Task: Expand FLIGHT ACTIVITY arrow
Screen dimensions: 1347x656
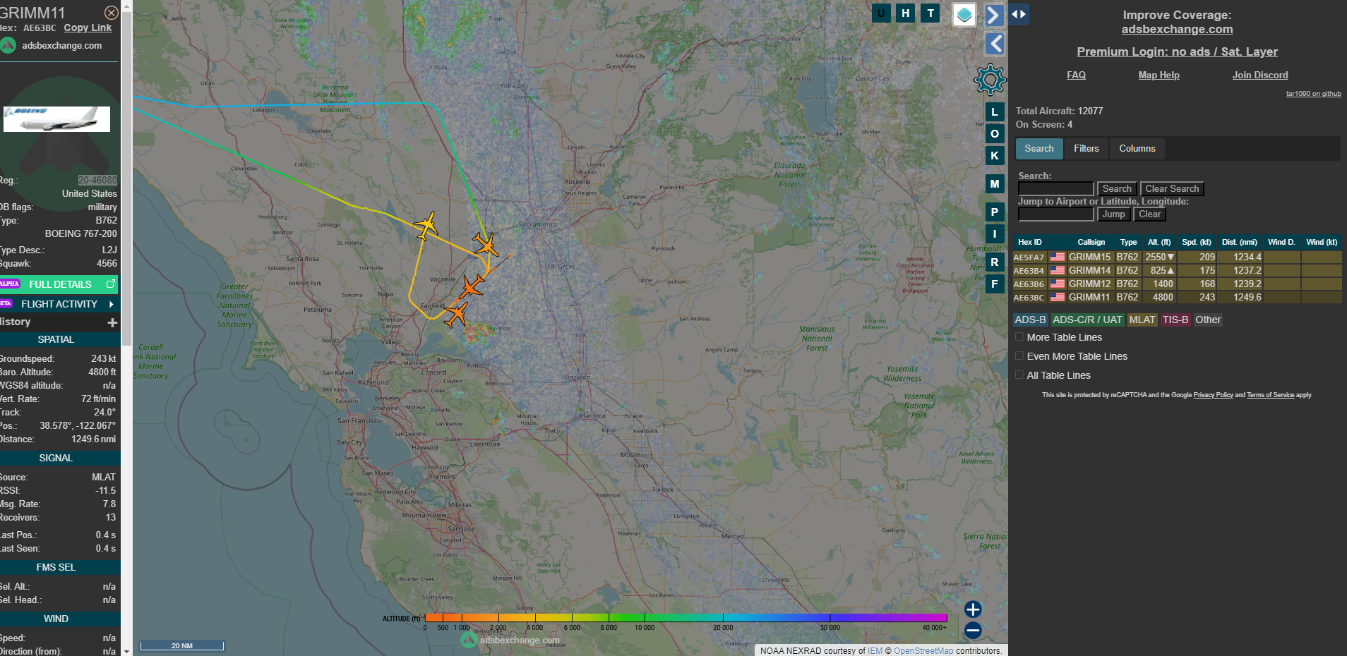Action: tap(112, 304)
